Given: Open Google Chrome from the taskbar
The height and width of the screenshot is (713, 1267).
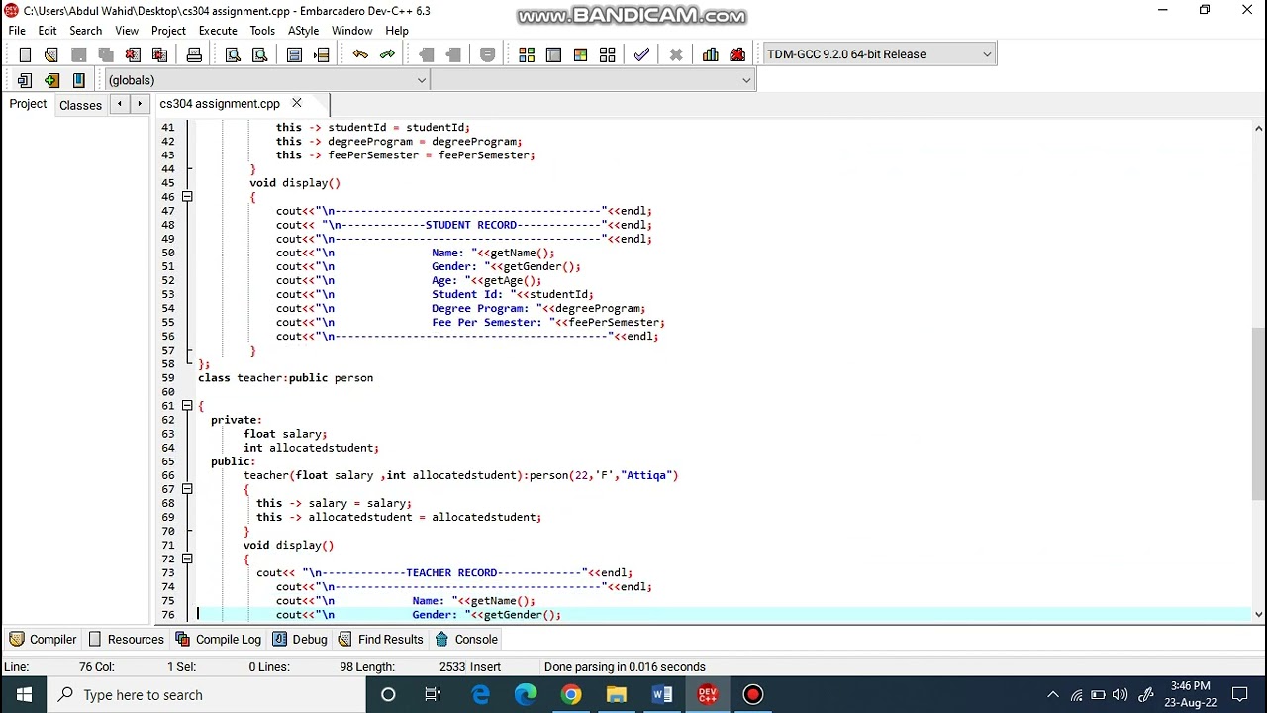Looking at the screenshot, I should click(x=571, y=694).
